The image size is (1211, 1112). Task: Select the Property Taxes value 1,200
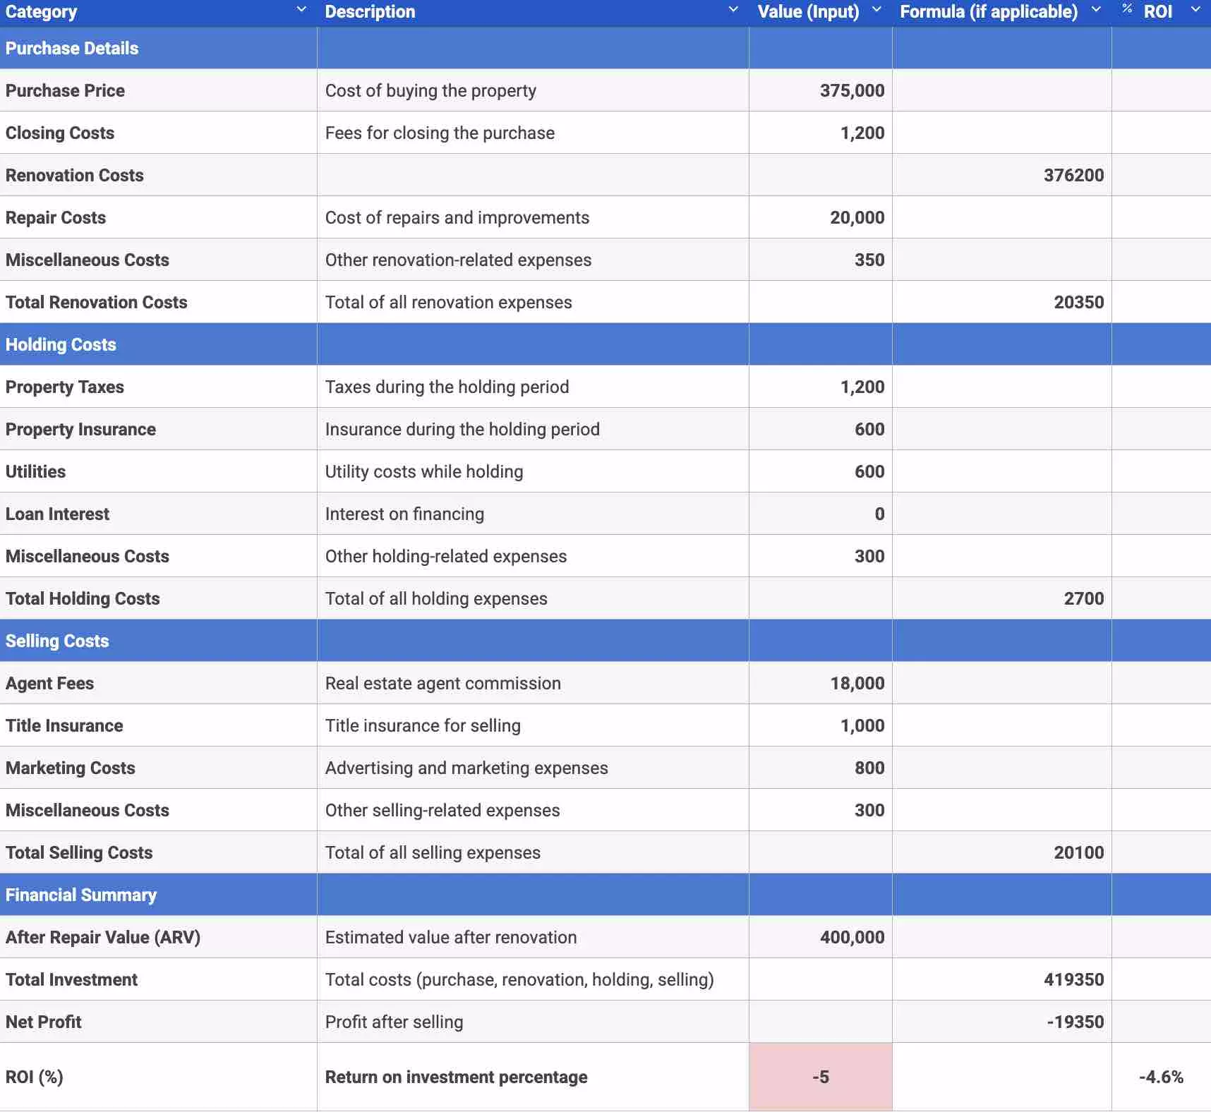(x=862, y=387)
